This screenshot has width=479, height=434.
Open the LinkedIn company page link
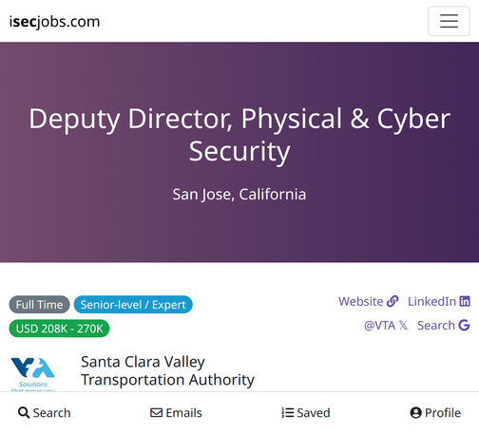[439, 301]
